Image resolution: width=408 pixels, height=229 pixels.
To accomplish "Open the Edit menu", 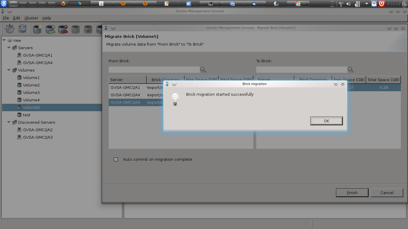I will pos(16,18).
